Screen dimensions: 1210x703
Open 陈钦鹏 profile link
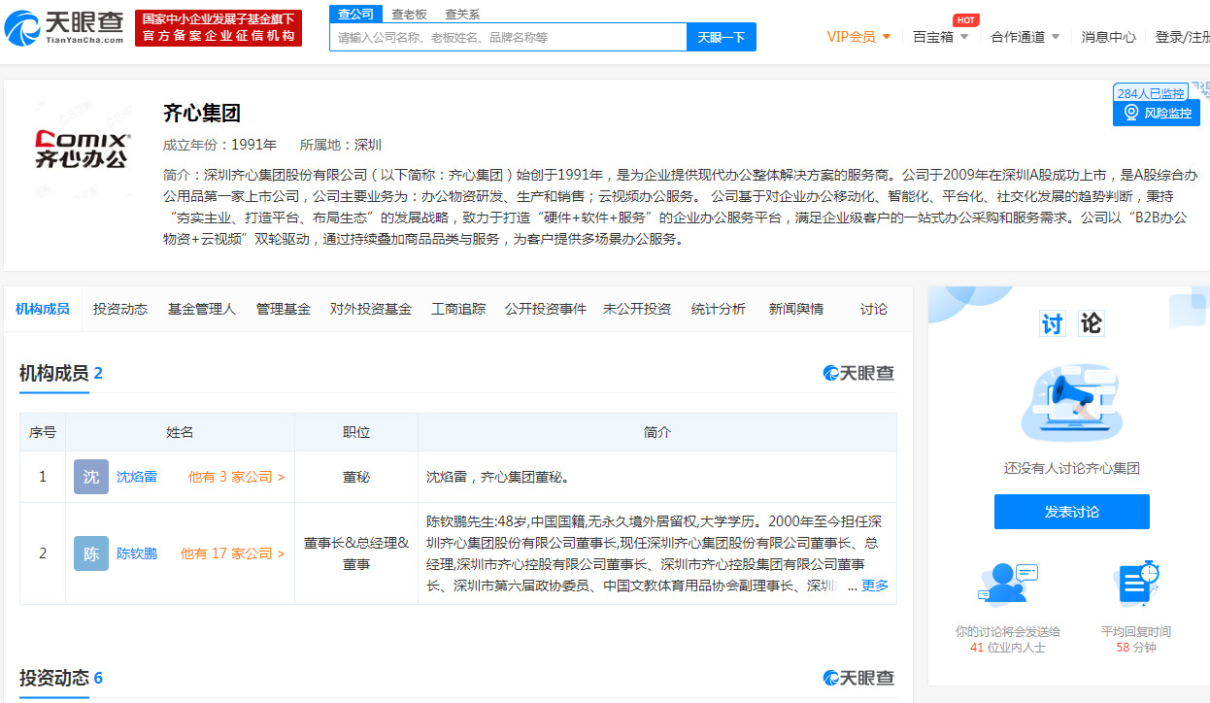[137, 553]
